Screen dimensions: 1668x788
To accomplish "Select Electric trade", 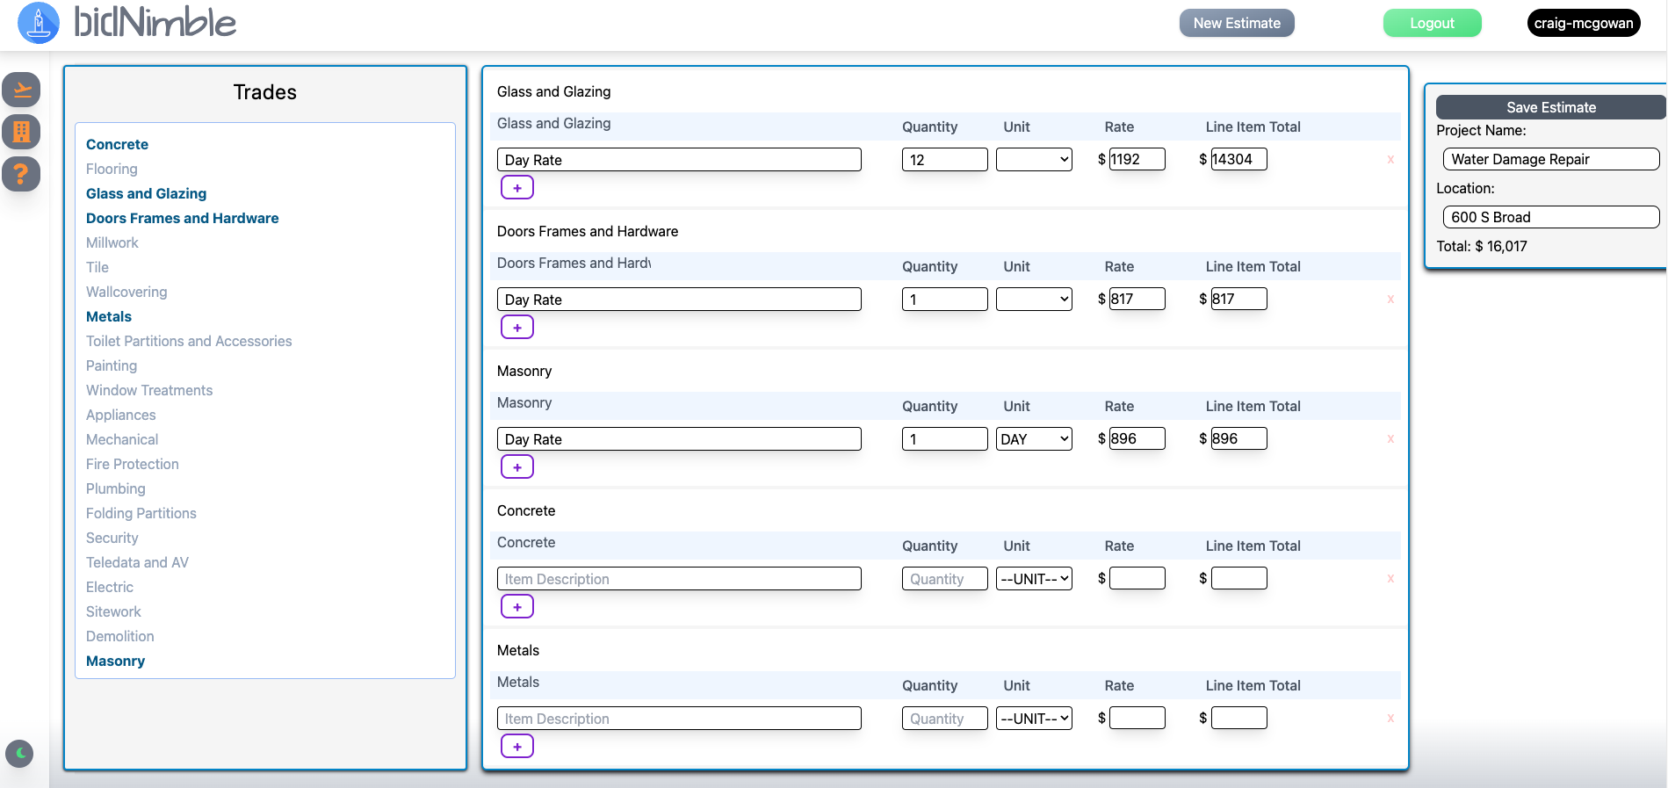I will tap(110, 587).
